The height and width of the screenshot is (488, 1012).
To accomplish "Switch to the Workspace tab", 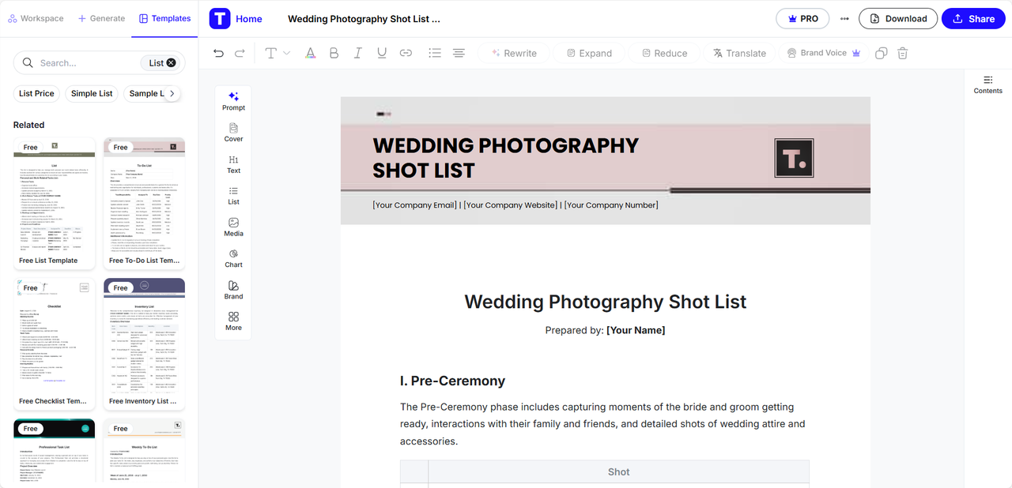I will 36,18.
